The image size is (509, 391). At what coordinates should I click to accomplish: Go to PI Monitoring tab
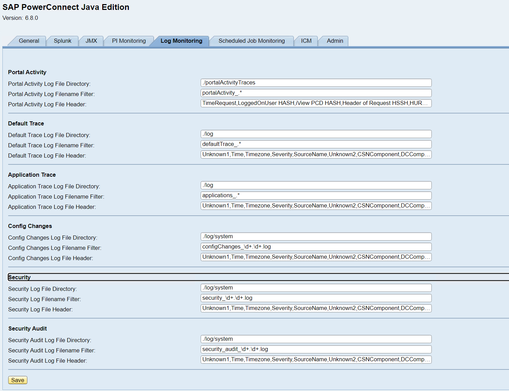point(129,41)
